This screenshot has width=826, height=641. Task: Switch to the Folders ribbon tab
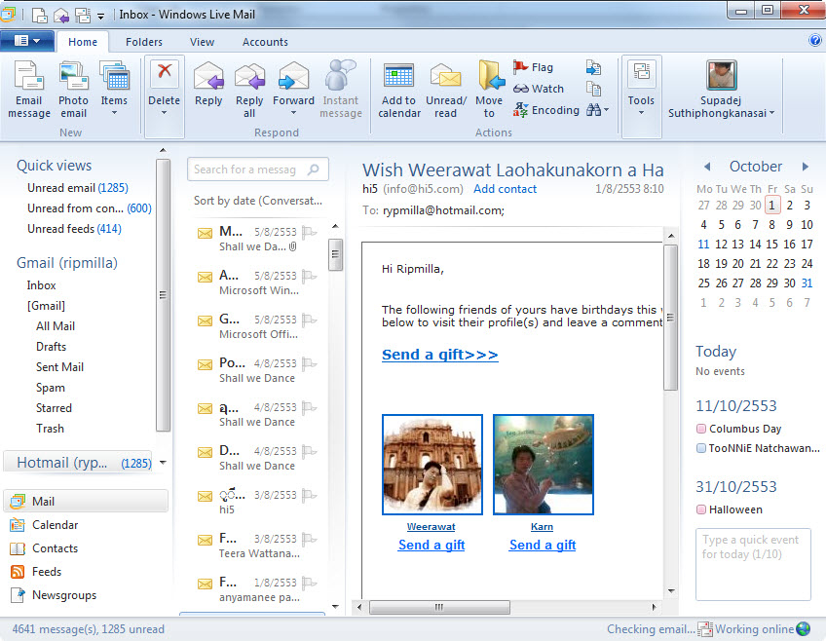point(144,42)
